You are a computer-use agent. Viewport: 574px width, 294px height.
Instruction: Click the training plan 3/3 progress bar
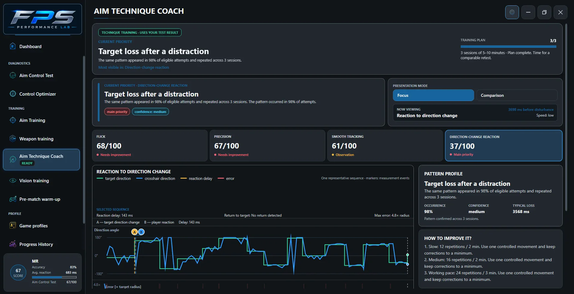508,47
